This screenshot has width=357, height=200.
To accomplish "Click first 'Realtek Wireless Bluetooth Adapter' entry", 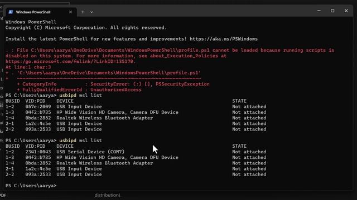I will [104, 118].
